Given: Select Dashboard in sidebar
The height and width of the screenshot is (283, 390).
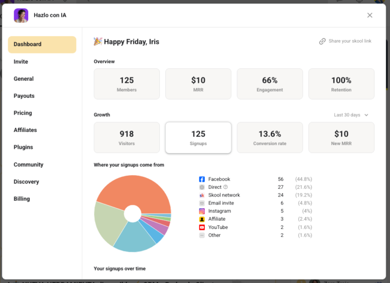Looking at the screenshot, I should [x=42, y=44].
